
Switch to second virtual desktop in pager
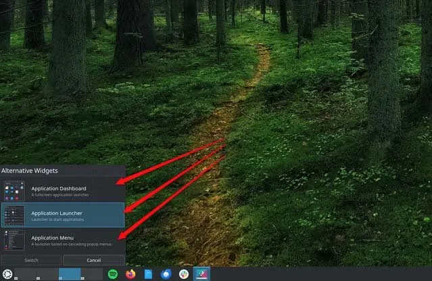click(x=47, y=274)
